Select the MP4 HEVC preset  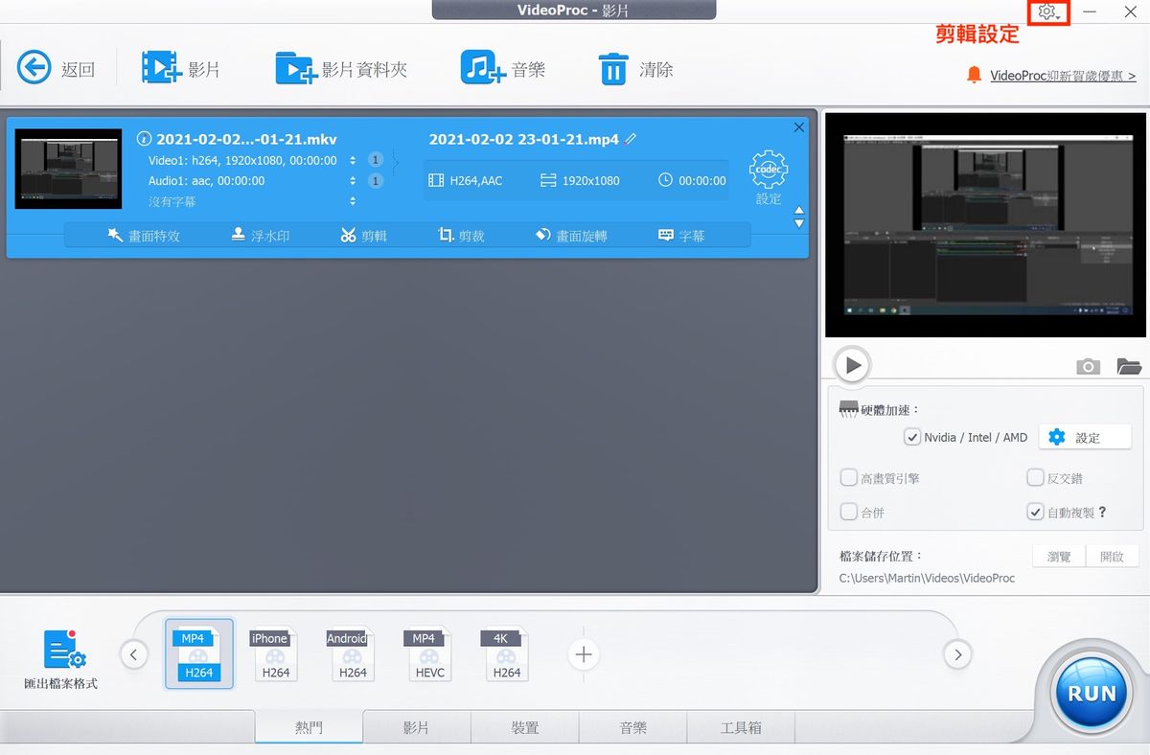[429, 654]
